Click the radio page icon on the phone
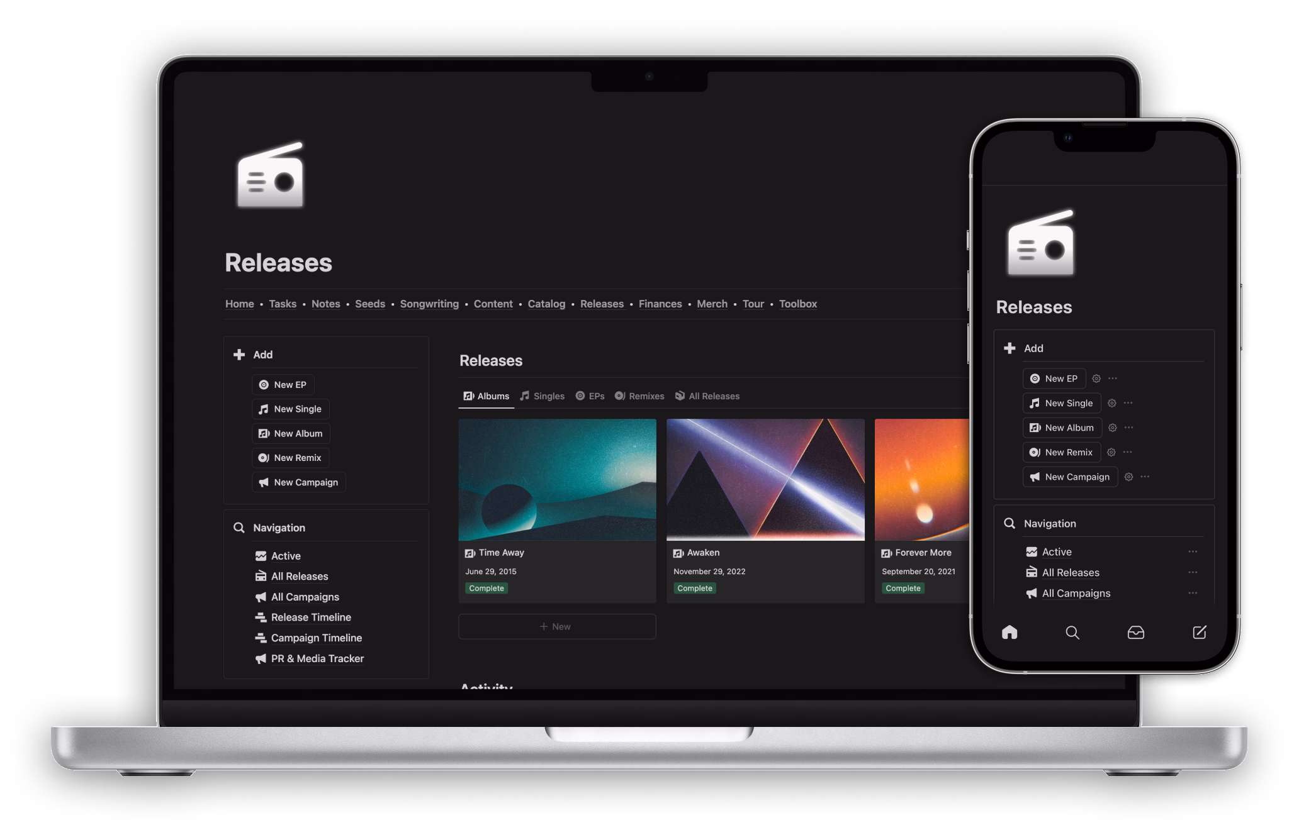Image resolution: width=1299 pixels, height=825 pixels. point(1041,243)
